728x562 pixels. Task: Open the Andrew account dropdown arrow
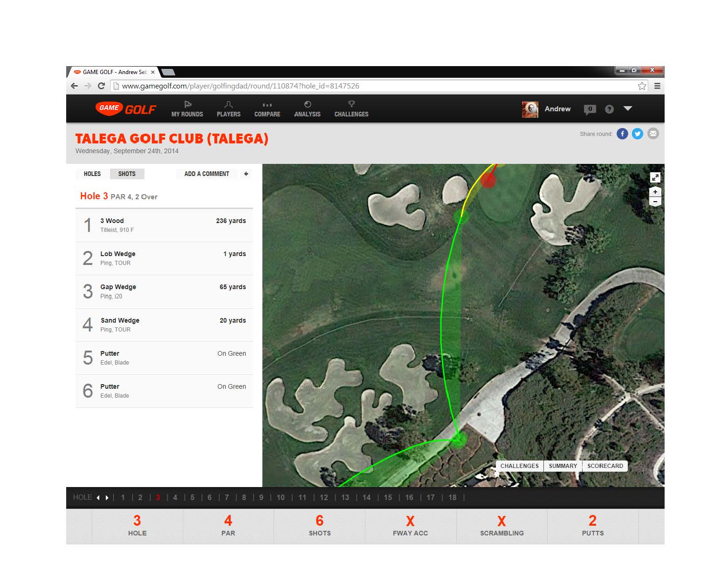pos(628,108)
